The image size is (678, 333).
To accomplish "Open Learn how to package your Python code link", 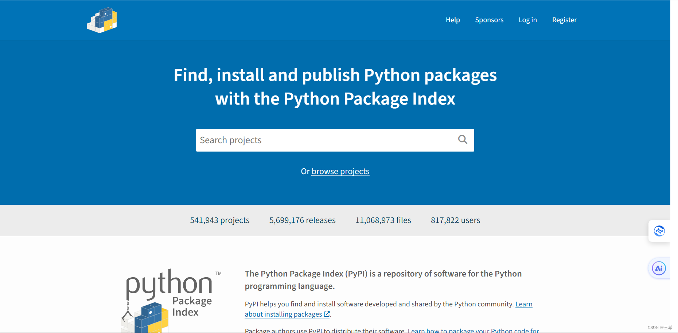I will [x=473, y=330].
